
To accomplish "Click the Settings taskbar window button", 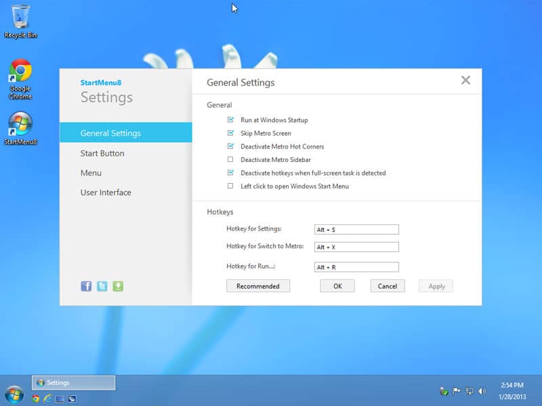I will (74, 382).
